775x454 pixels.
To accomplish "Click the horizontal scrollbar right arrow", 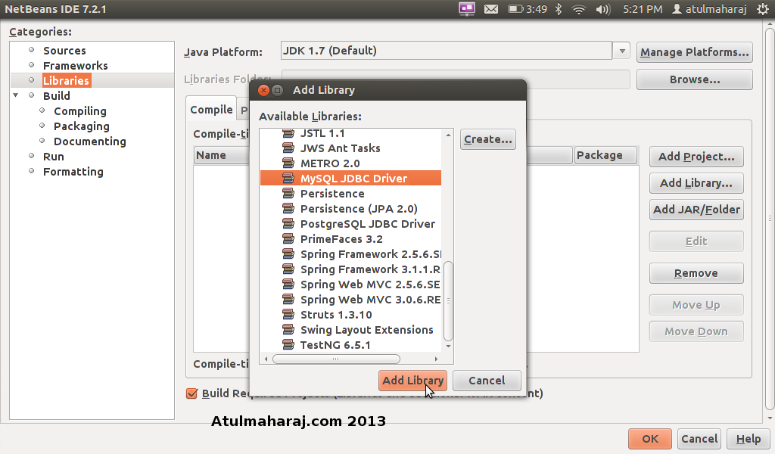I will pos(436,359).
